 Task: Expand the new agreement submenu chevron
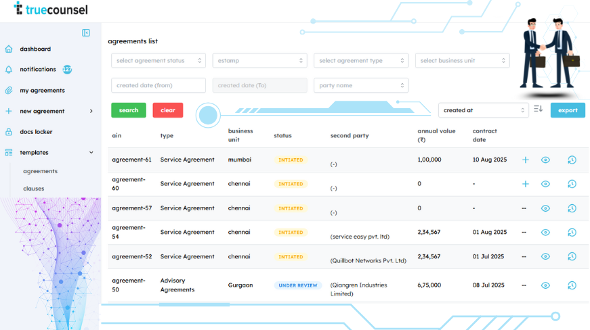coord(91,111)
